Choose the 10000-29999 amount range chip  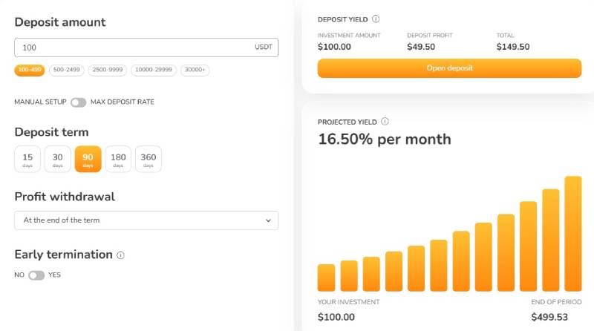coord(154,70)
